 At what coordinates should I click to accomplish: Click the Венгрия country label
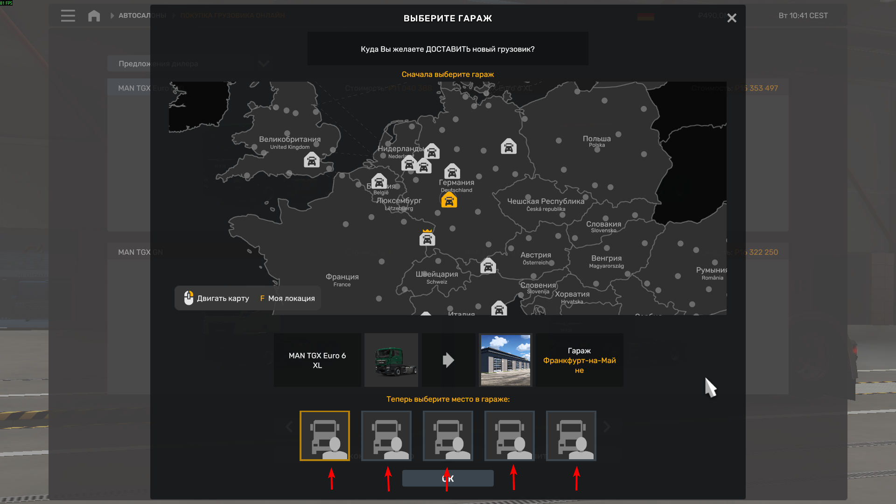pos(607,258)
